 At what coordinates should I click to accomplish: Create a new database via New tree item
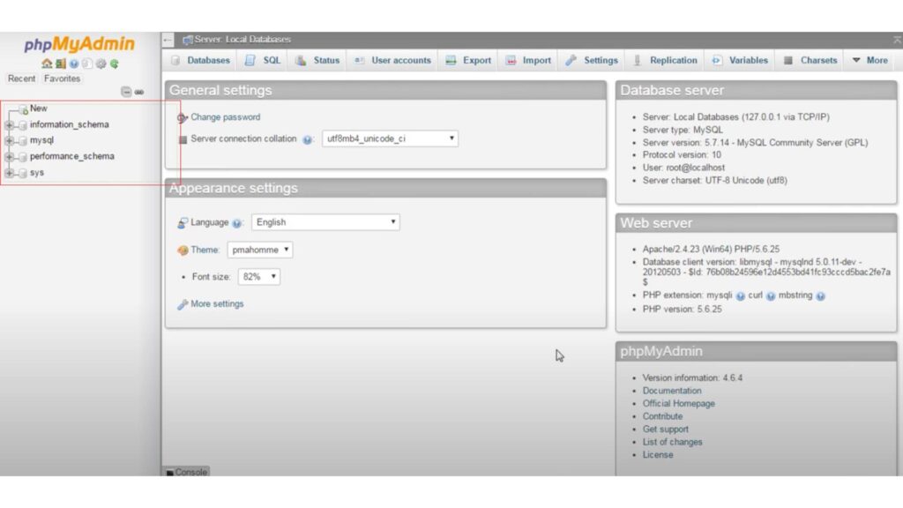coord(39,108)
